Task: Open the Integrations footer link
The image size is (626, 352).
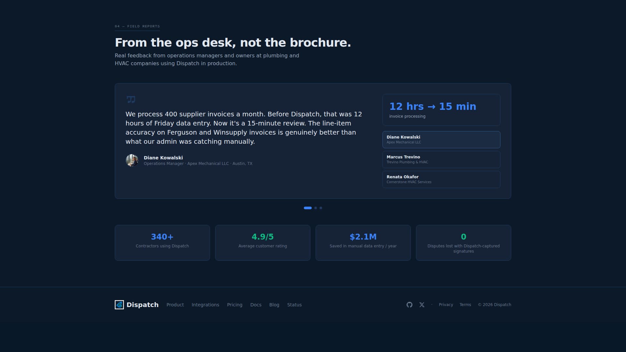Action: tap(205, 305)
